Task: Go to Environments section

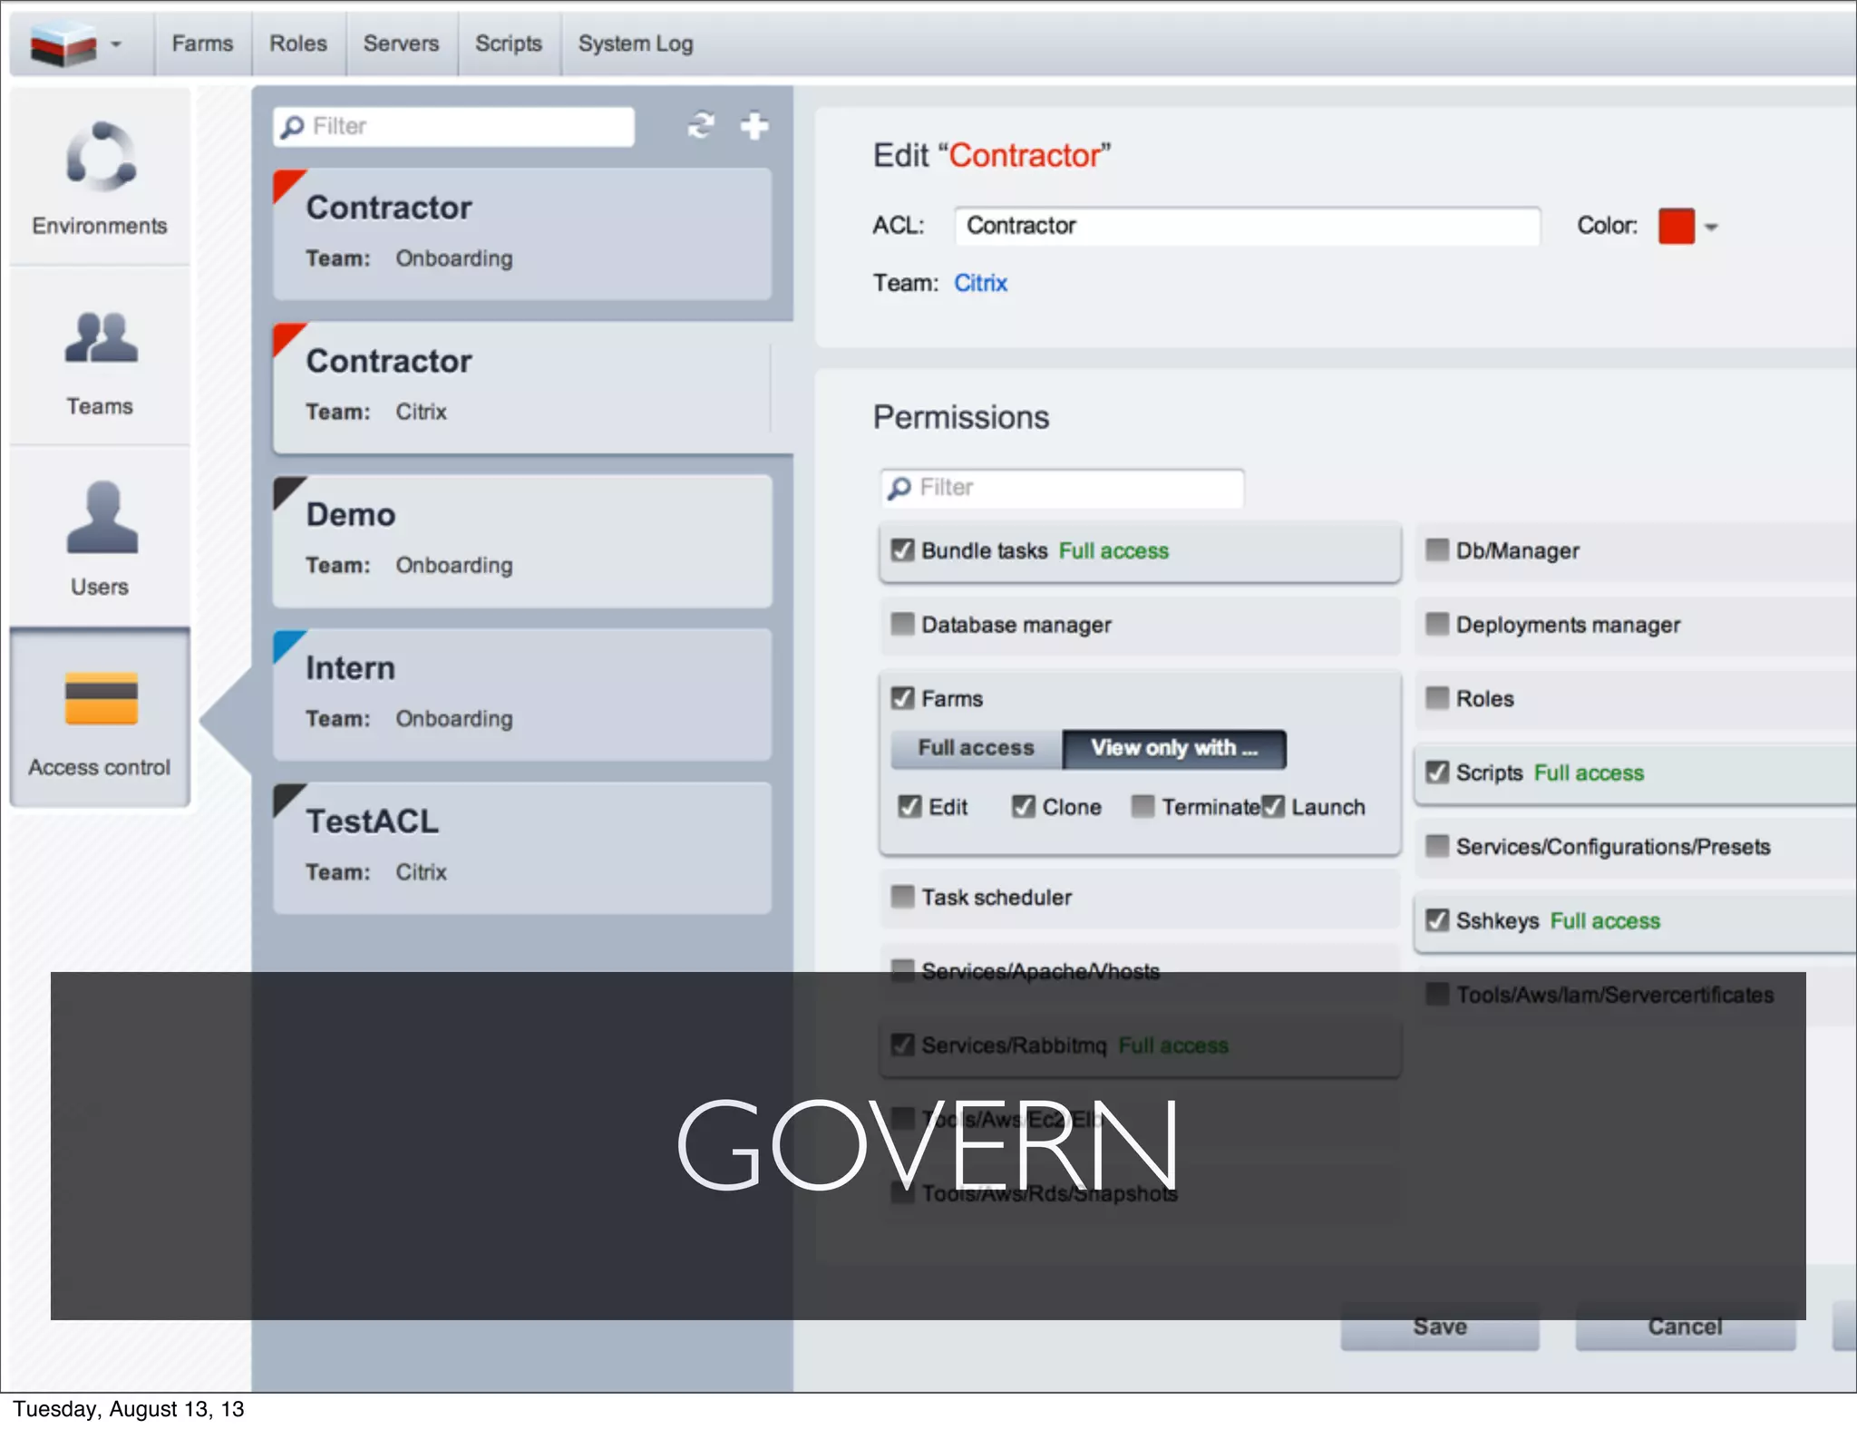Action: pyautogui.click(x=100, y=178)
